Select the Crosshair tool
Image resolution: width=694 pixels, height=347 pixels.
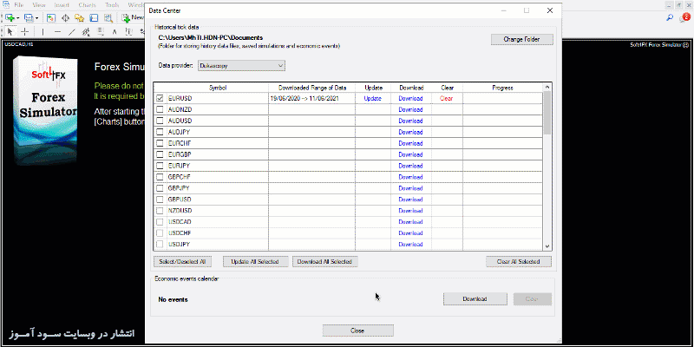25,31
